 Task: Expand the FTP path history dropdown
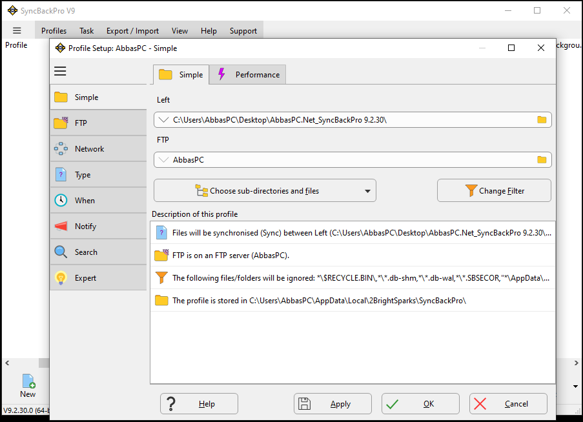click(163, 160)
